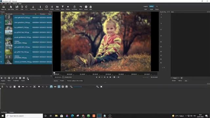Show the Properties panel from the toolbar

[x=40, y=8]
